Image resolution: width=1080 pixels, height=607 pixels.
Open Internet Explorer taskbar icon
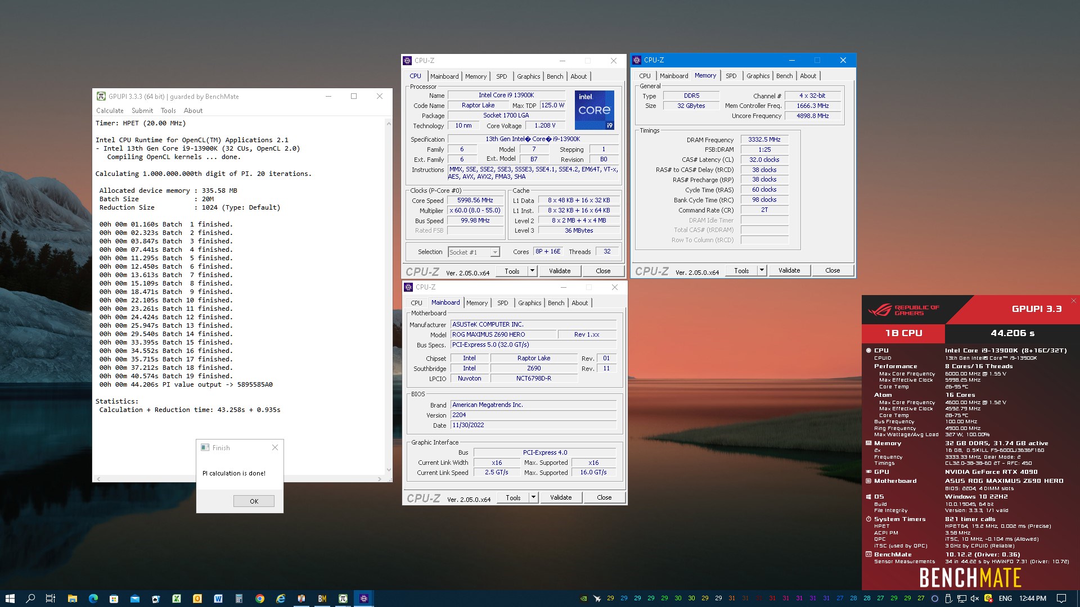(280, 599)
